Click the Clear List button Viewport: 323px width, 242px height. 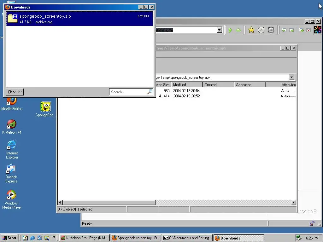pos(15,92)
